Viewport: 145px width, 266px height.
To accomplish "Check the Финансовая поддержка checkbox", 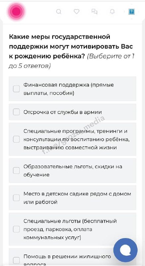I will (16, 89).
